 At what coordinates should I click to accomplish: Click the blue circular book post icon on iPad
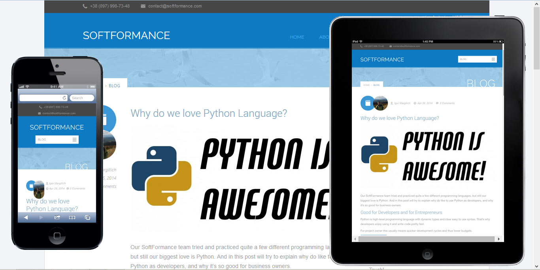(368, 103)
